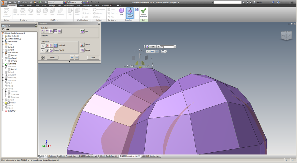297x163 pixels.
Task: Click the Locate icon in Edit Form dialog
Action: click(x=82, y=45)
